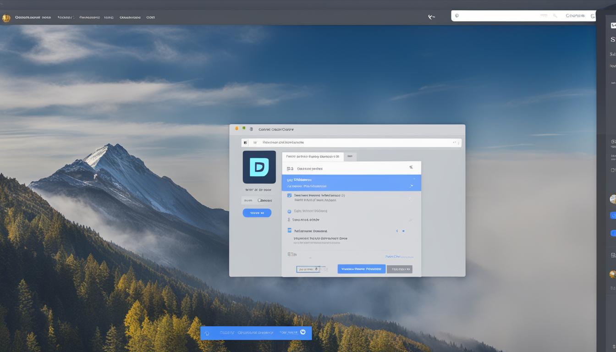The width and height of the screenshot is (616, 352).
Task: Click the pin icon in the list header
Action: tap(411, 168)
